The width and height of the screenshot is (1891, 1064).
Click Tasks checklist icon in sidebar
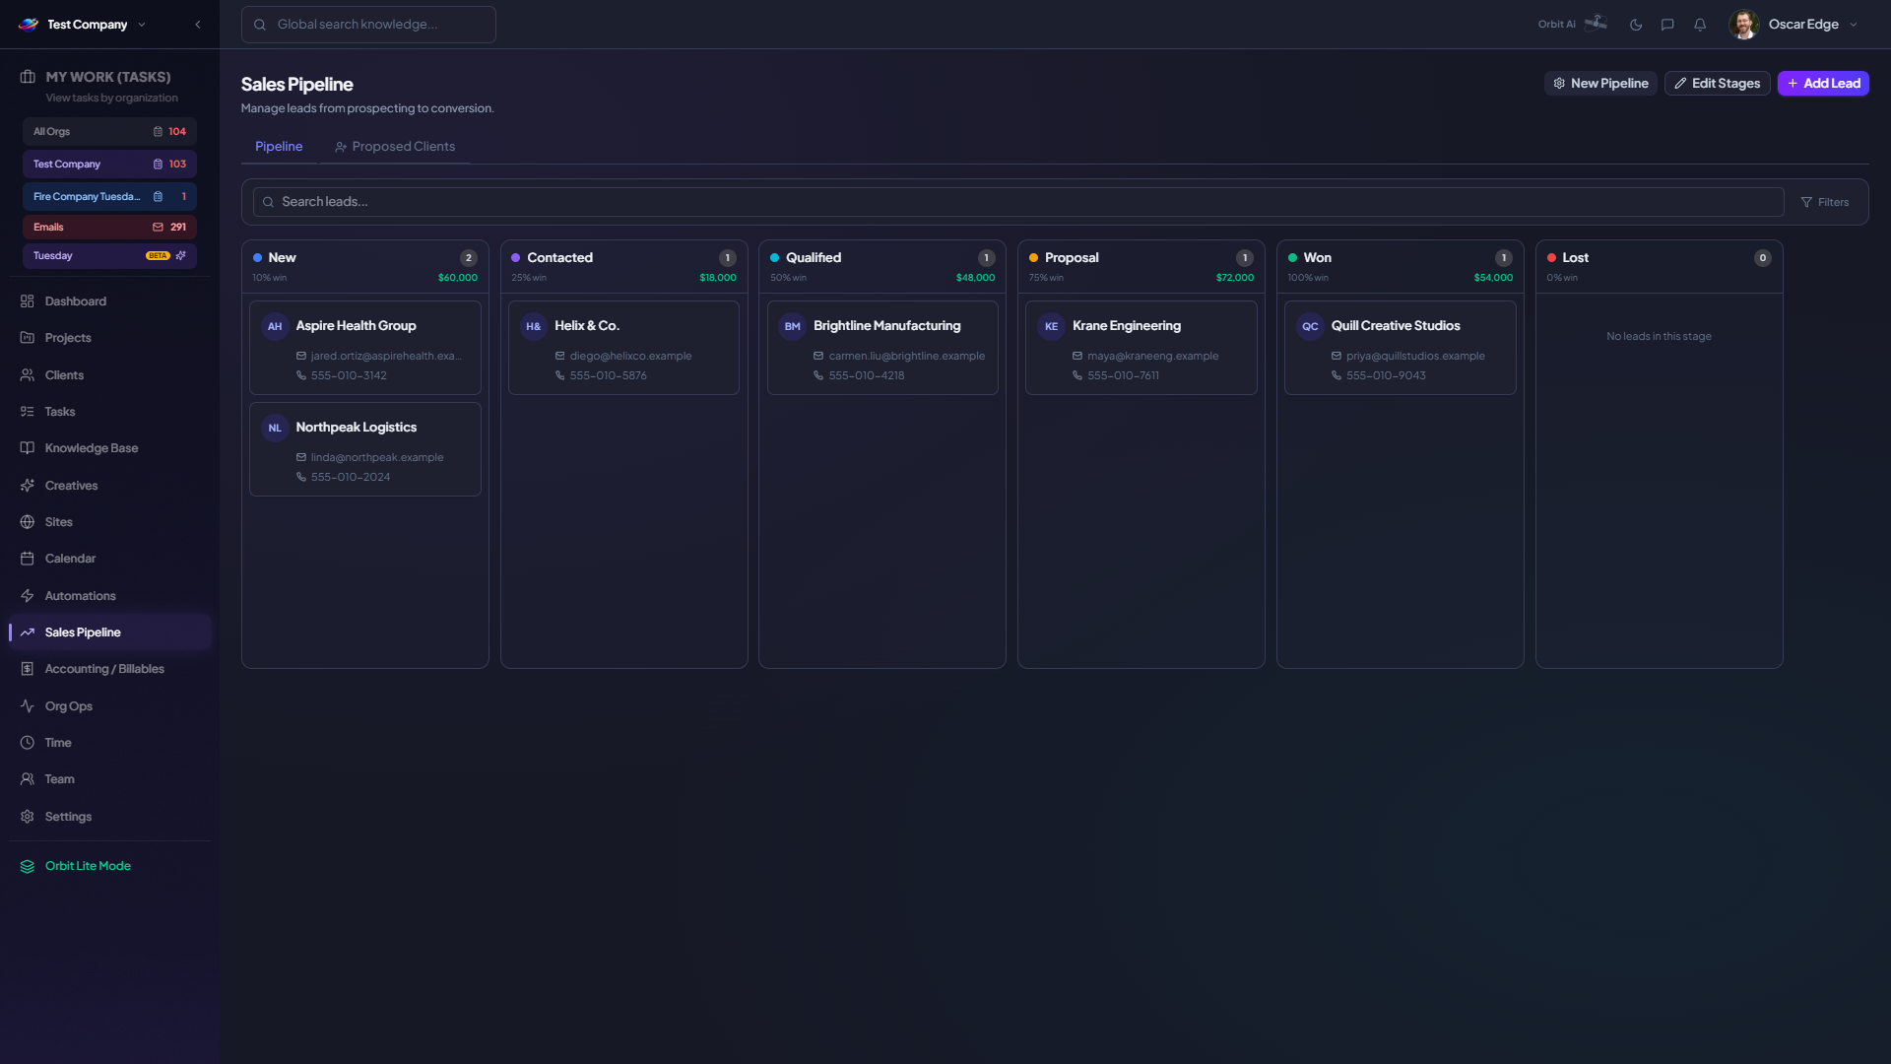28,412
